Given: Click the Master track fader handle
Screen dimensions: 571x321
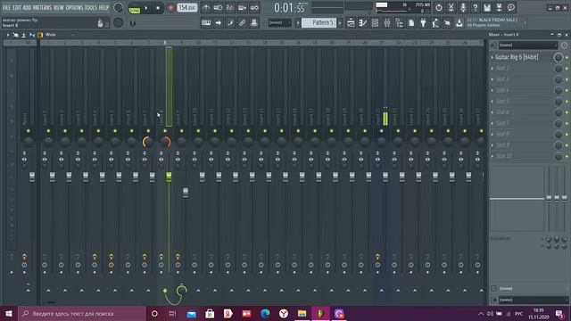Looking at the screenshot, I should (x=32, y=177).
